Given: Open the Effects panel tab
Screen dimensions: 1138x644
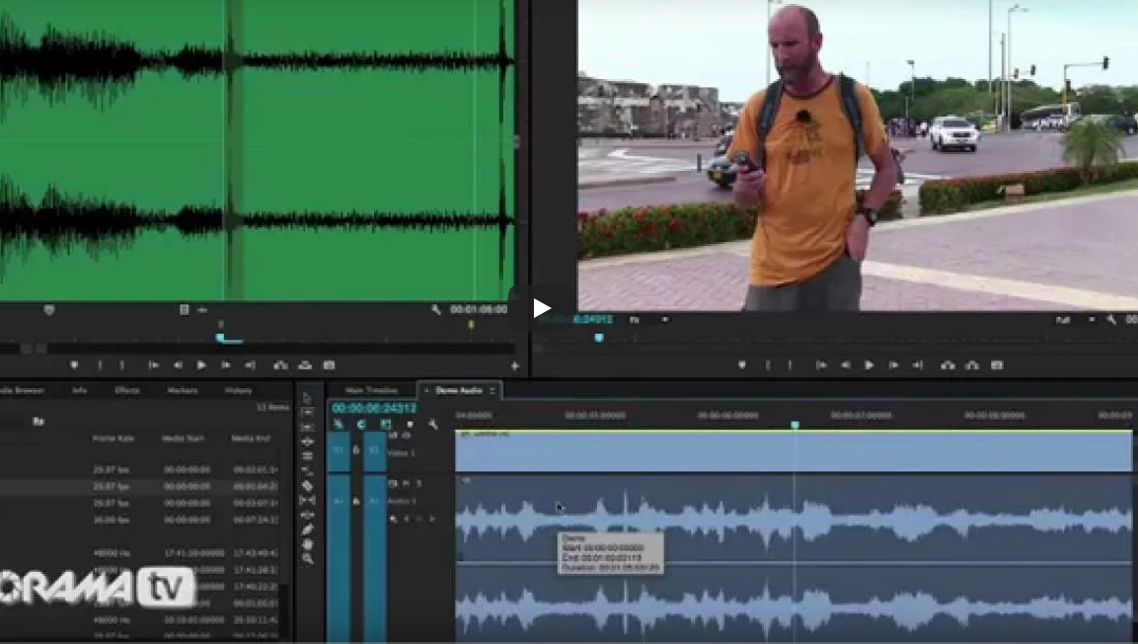Looking at the screenshot, I should 126,390.
